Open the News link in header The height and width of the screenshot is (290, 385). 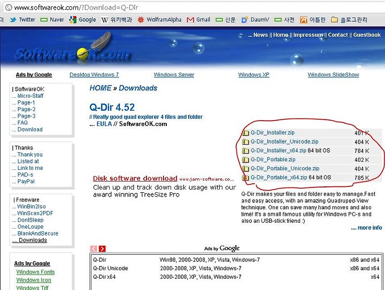click(x=260, y=35)
